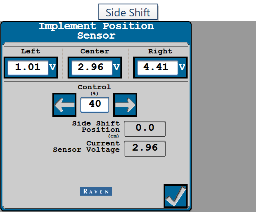The width and height of the screenshot is (256, 212).
Task: Click the V unit beside Center value
Action: pyautogui.click(x=116, y=67)
